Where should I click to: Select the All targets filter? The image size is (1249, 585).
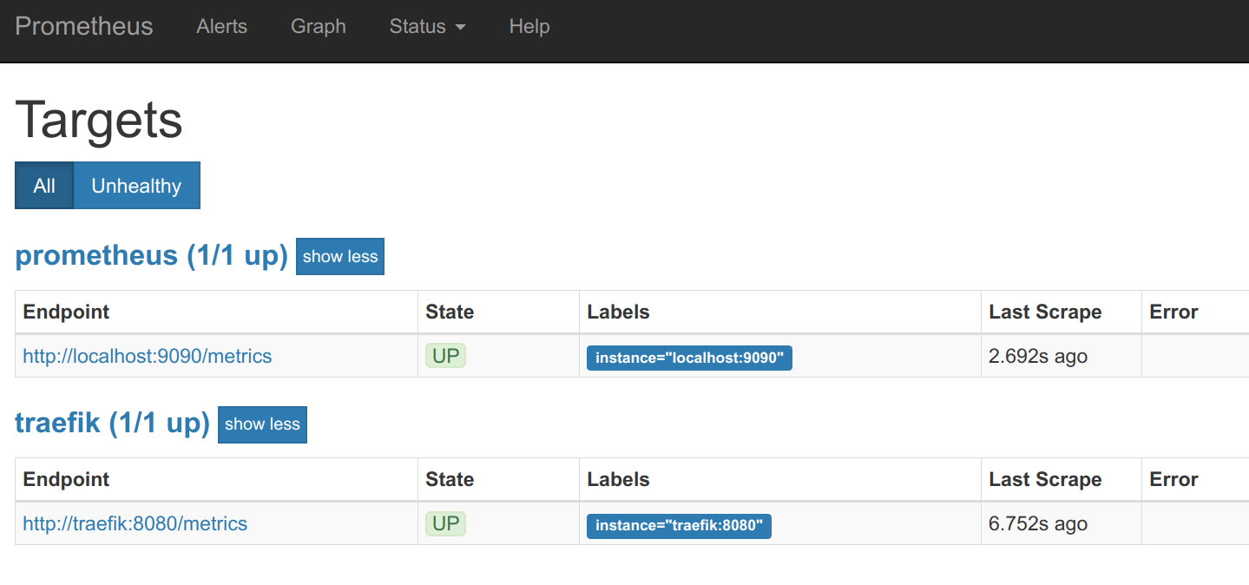(x=43, y=185)
